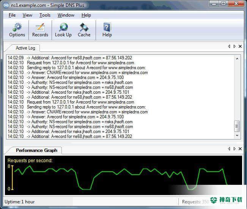Close the Performance Graph panel
This screenshot has height=209, width=247.
point(240,149)
